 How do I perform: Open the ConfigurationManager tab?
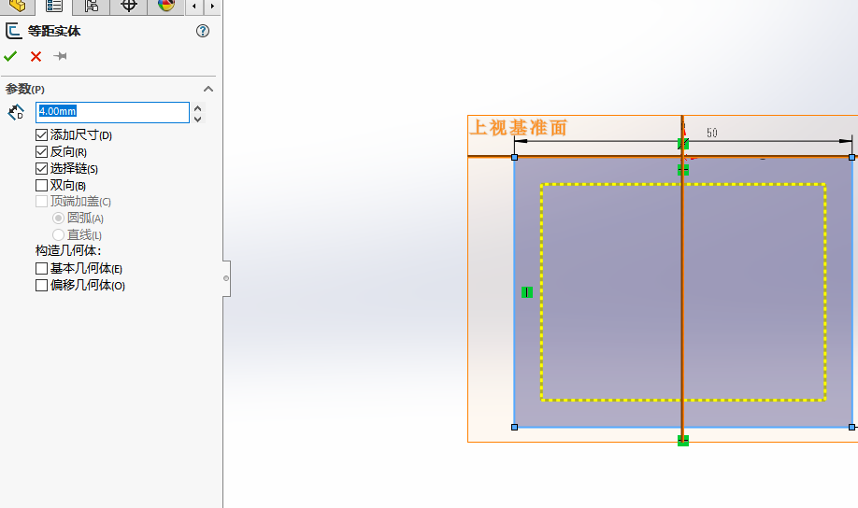tap(91, 6)
